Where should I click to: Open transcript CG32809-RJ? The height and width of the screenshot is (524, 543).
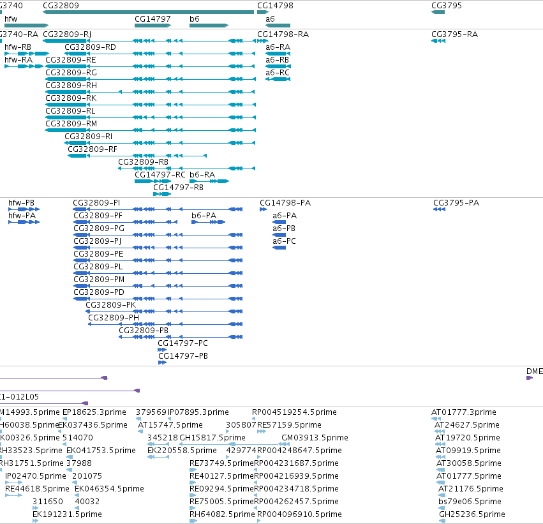tap(149, 41)
